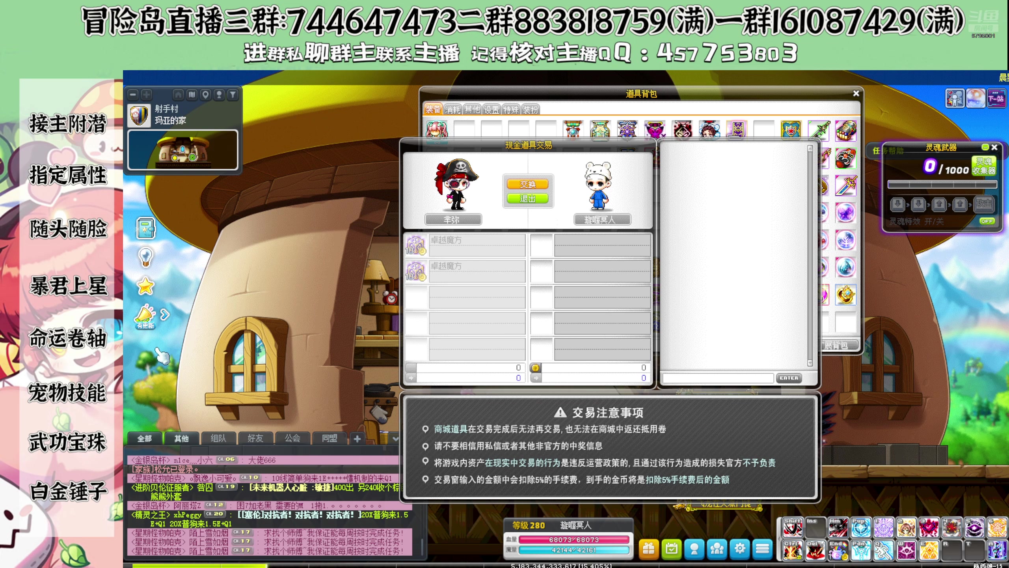1009x568 pixels.
Task: Select the 全部 chat tab
Action: tap(144, 438)
